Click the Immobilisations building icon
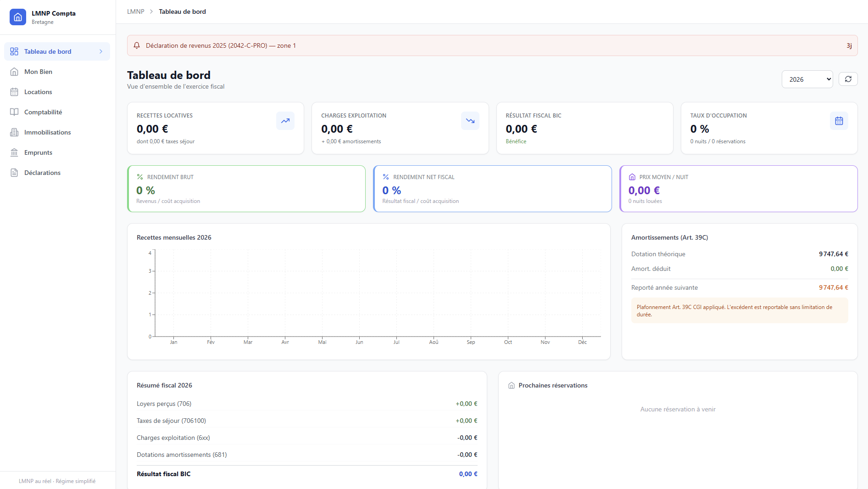The width and height of the screenshot is (868, 489). click(14, 132)
